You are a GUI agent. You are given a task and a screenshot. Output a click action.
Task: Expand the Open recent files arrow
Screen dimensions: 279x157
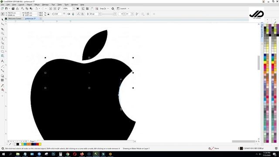point(9,9)
